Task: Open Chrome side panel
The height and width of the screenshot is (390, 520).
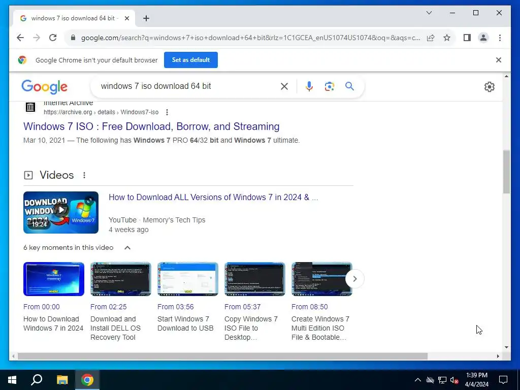Action: click(x=467, y=38)
